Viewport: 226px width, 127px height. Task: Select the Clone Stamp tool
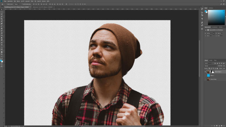click(x=2, y=28)
